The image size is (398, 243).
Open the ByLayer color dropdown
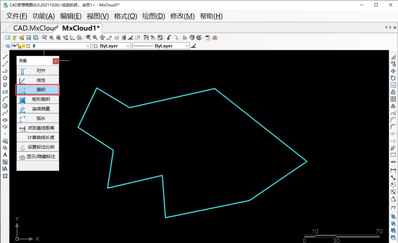(128, 46)
